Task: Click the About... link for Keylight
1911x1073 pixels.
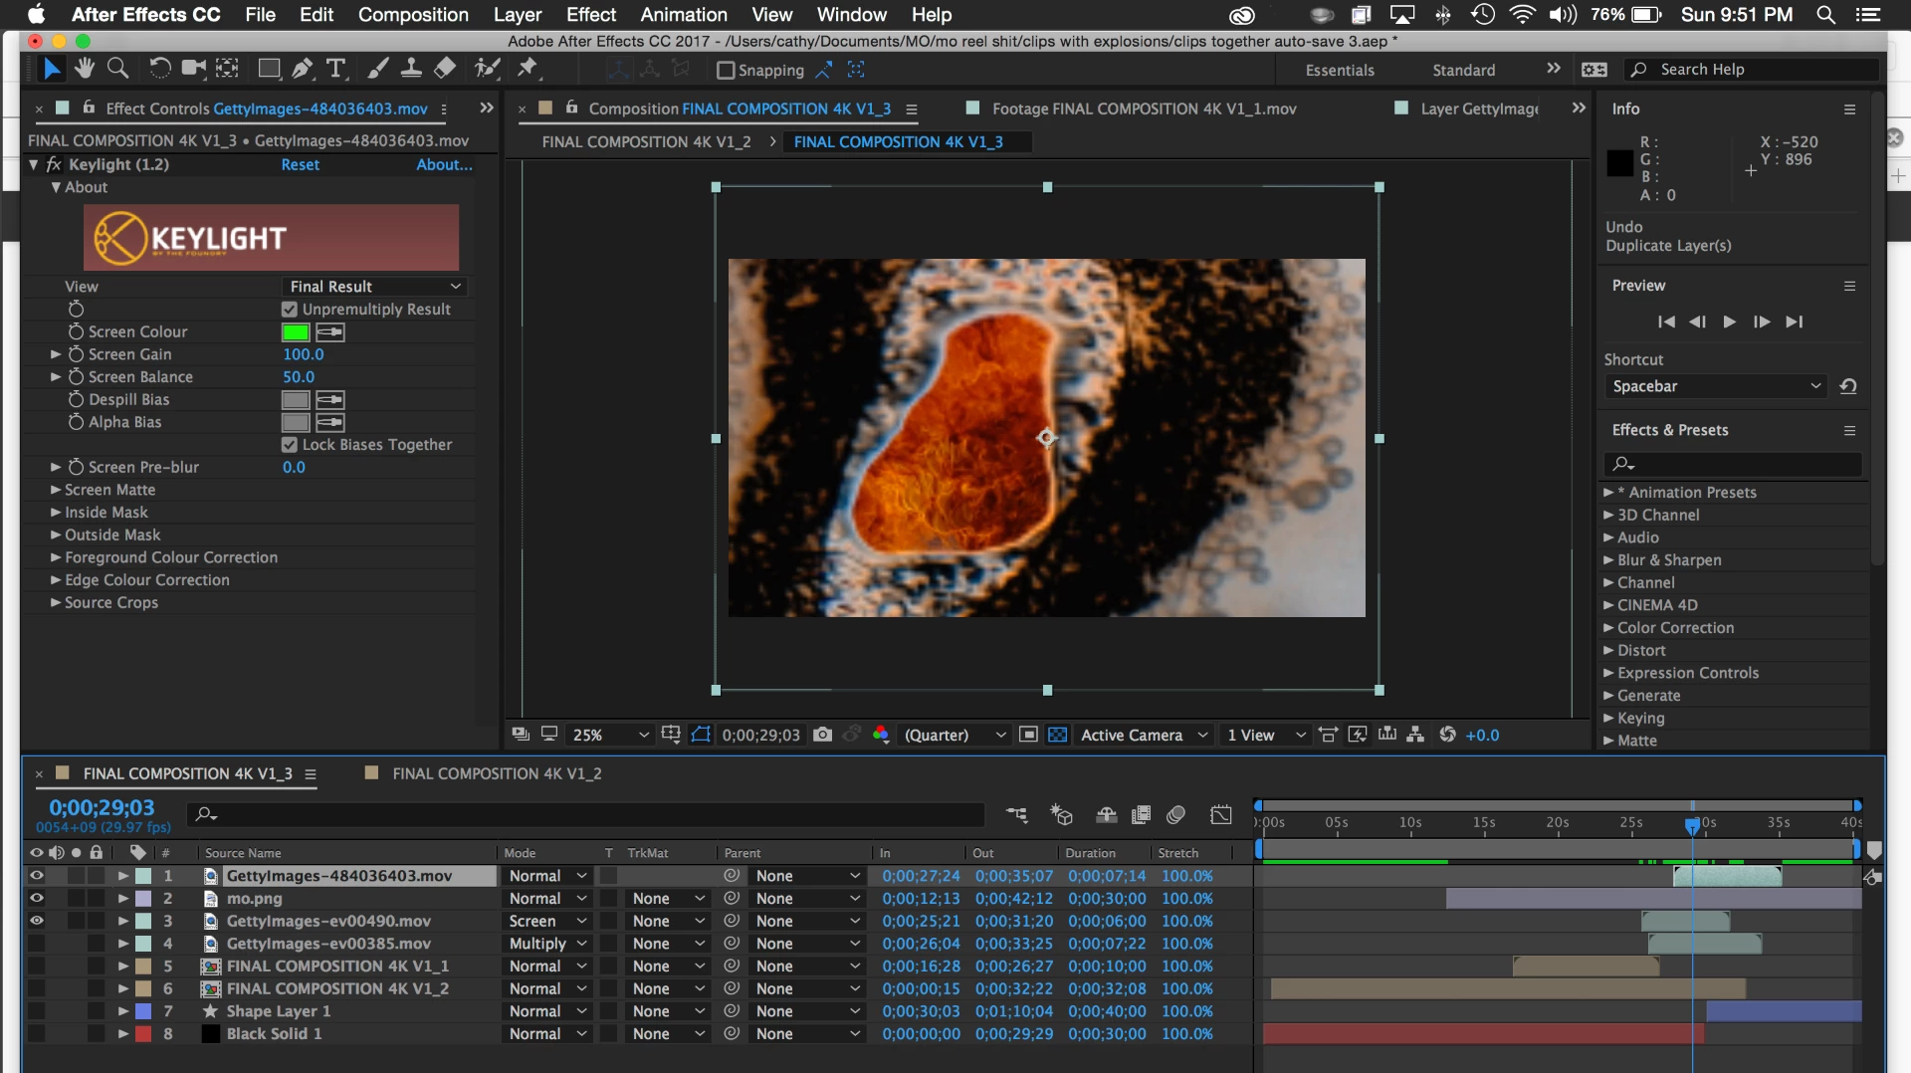Action: click(x=444, y=164)
